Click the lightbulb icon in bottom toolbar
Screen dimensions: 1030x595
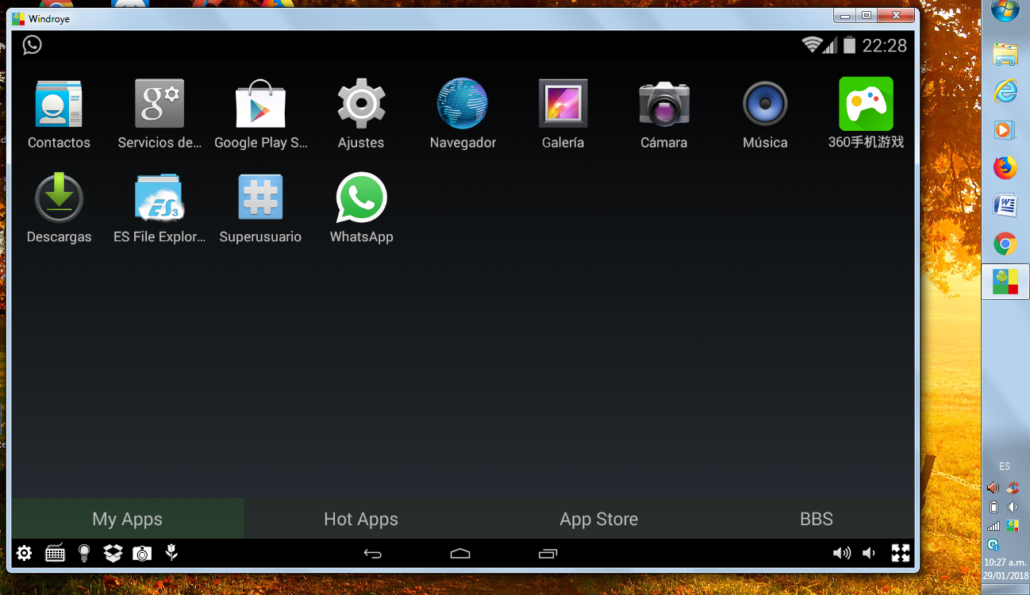83,553
